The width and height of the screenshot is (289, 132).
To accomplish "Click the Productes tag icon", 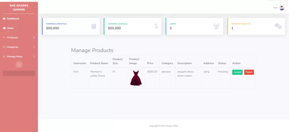I will point(4,37).
